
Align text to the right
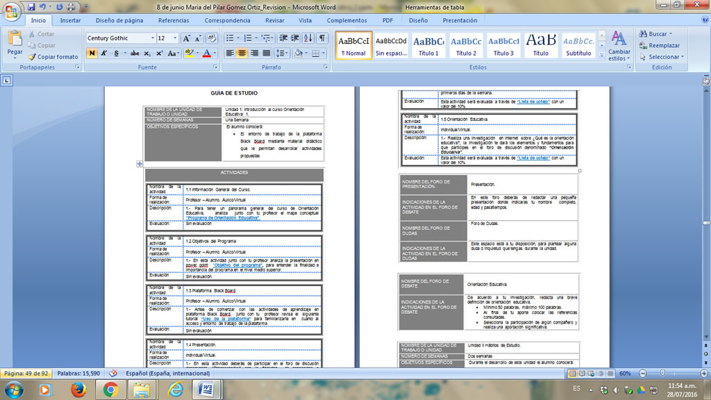coord(254,53)
